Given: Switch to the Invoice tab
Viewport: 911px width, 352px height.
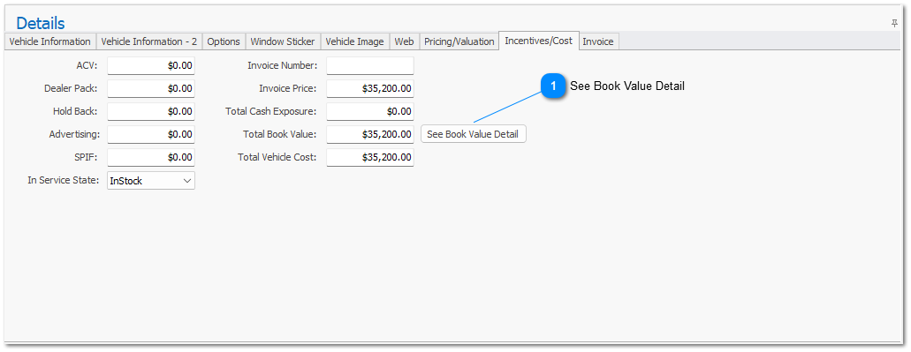Looking at the screenshot, I should [x=598, y=41].
